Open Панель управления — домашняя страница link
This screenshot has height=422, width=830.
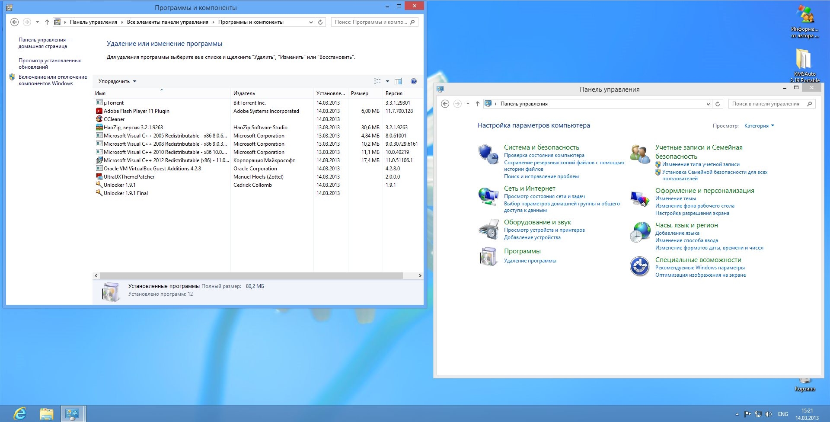(45, 43)
